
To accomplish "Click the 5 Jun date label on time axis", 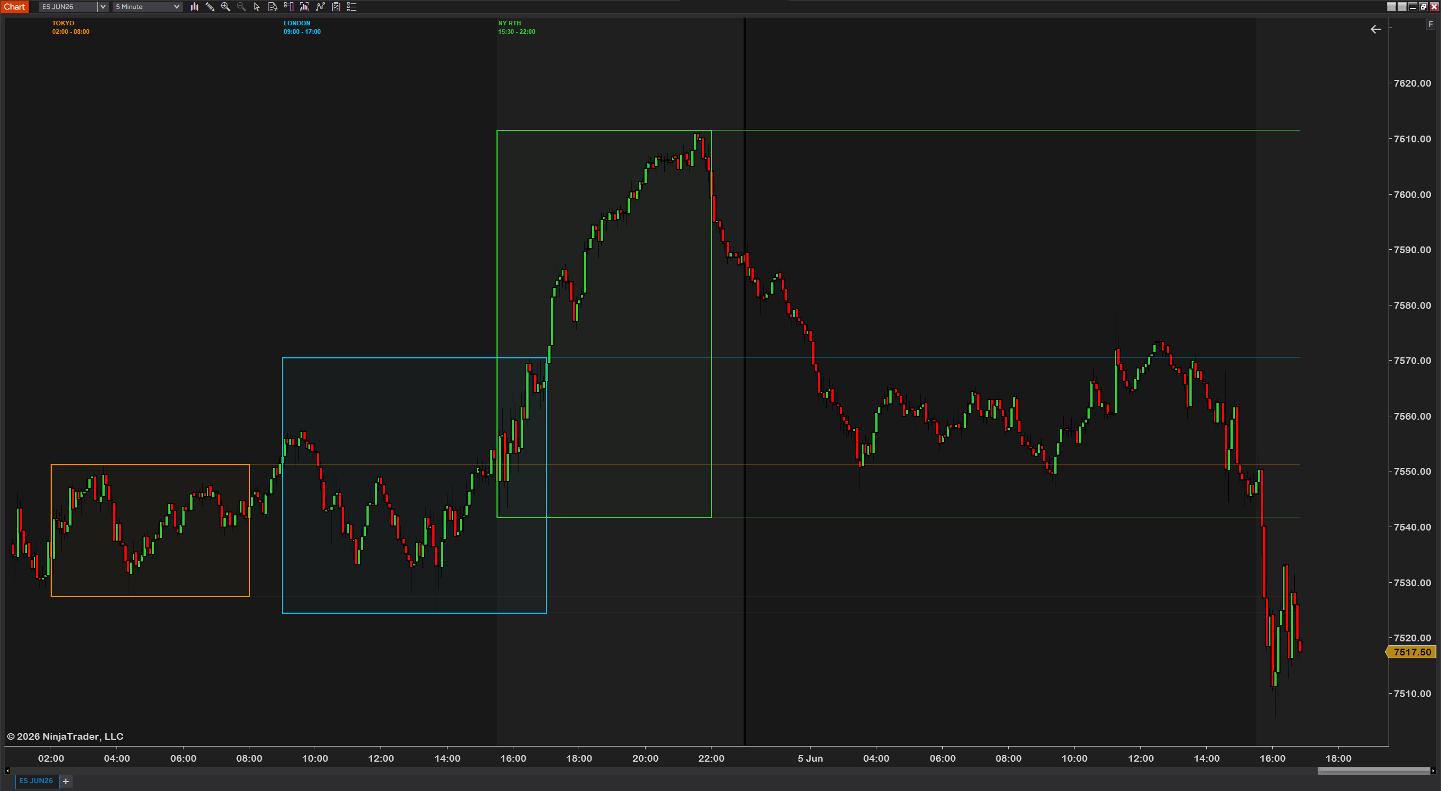I will coord(810,758).
